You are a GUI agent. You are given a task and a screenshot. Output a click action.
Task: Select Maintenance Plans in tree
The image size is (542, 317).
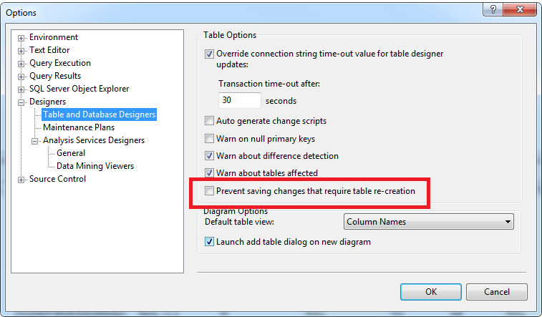(79, 127)
